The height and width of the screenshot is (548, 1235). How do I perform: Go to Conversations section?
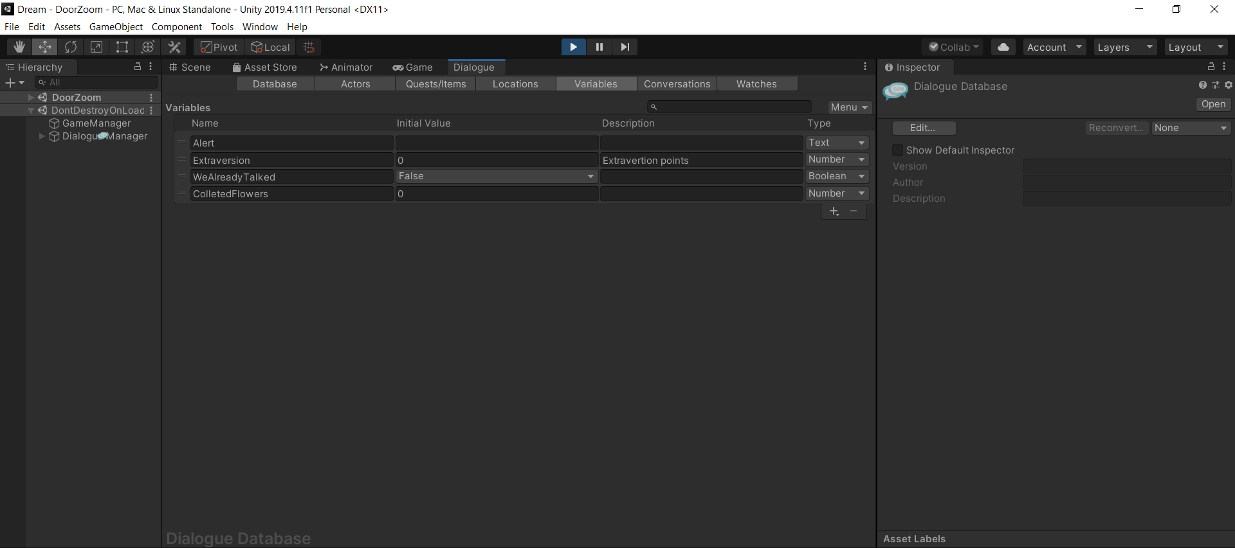pyautogui.click(x=677, y=84)
